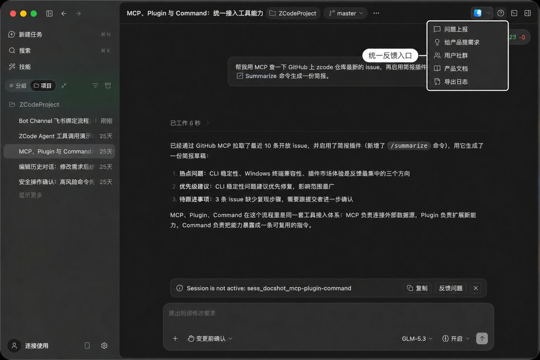Screen dimensions: 540x360
Task: Open the task list filter icon
Action: (x=95, y=86)
